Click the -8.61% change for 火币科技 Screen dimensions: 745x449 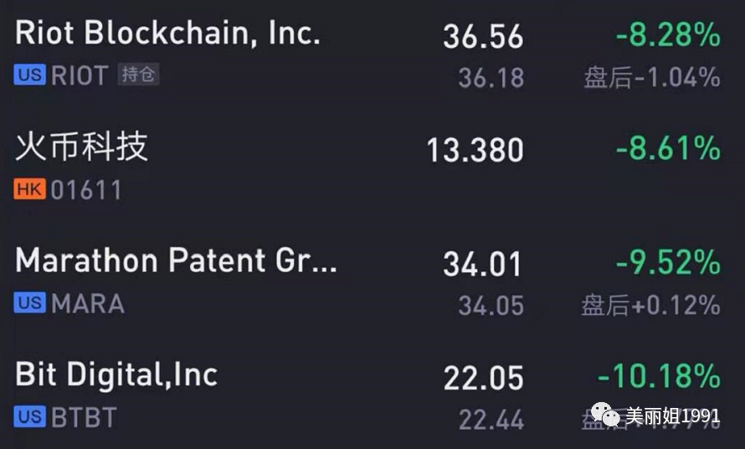(667, 149)
